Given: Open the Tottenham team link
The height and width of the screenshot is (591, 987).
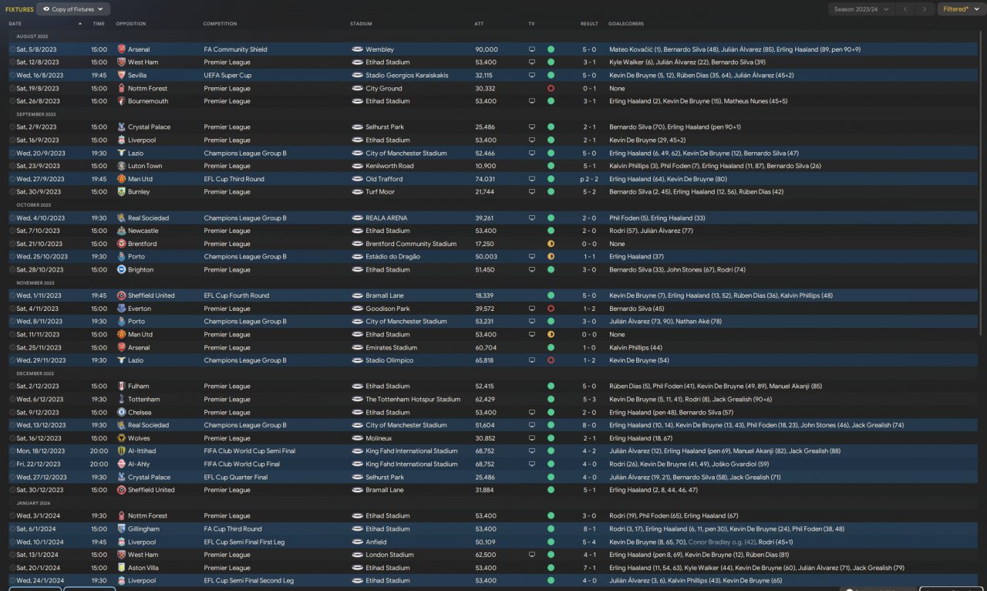Looking at the screenshot, I should coord(144,400).
